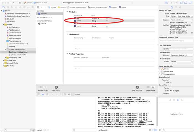Select priview.xcdatamodel older version
The width and height of the screenshot is (194, 132).
click(19, 55)
